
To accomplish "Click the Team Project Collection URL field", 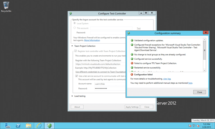I will [x=100, y=64].
